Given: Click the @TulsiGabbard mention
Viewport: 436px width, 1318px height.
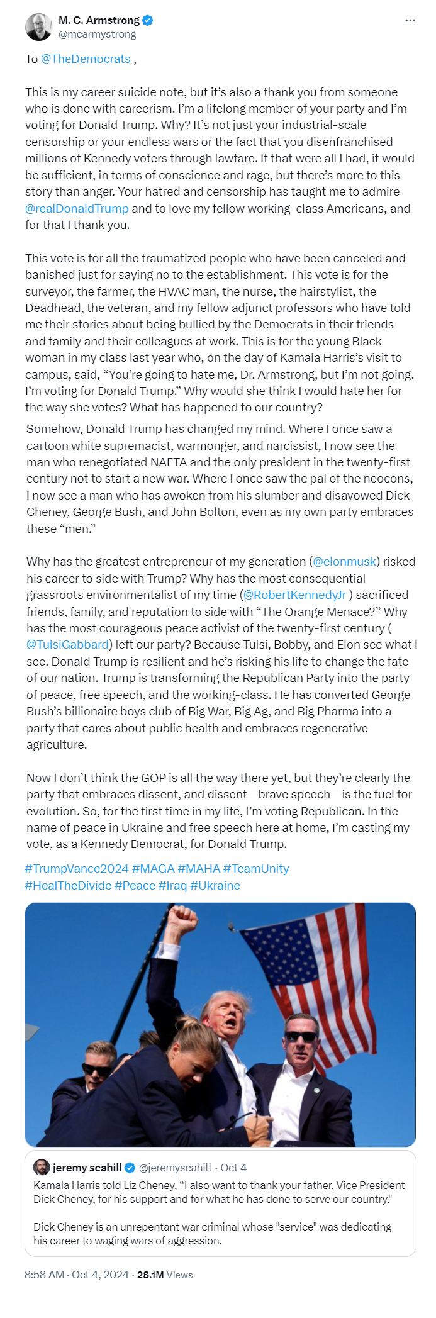Looking at the screenshot, I should pos(67,644).
